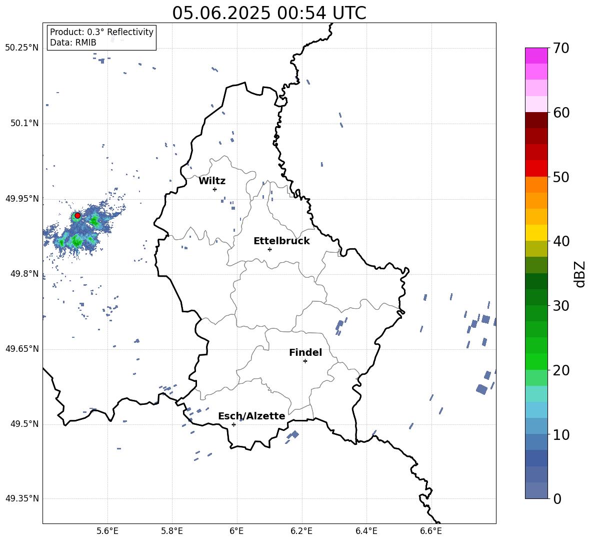Click the 'Product: 0.3° Reflectivity' text
This screenshot has width=592, height=541.
pyautogui.click(x=101, y=32)
